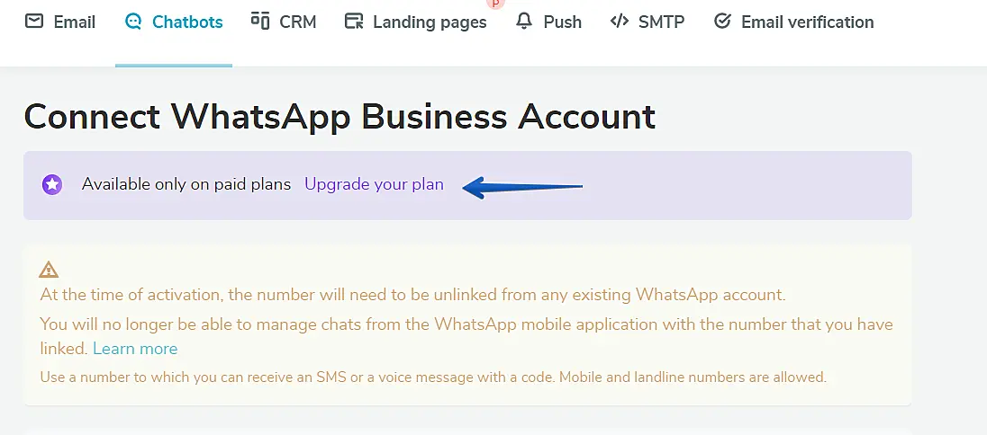Click the Landing pages cursor icon

click(354, 22)
